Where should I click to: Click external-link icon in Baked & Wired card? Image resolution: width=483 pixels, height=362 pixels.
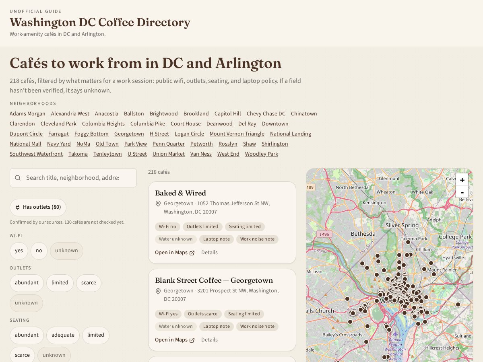click(192, 253)
